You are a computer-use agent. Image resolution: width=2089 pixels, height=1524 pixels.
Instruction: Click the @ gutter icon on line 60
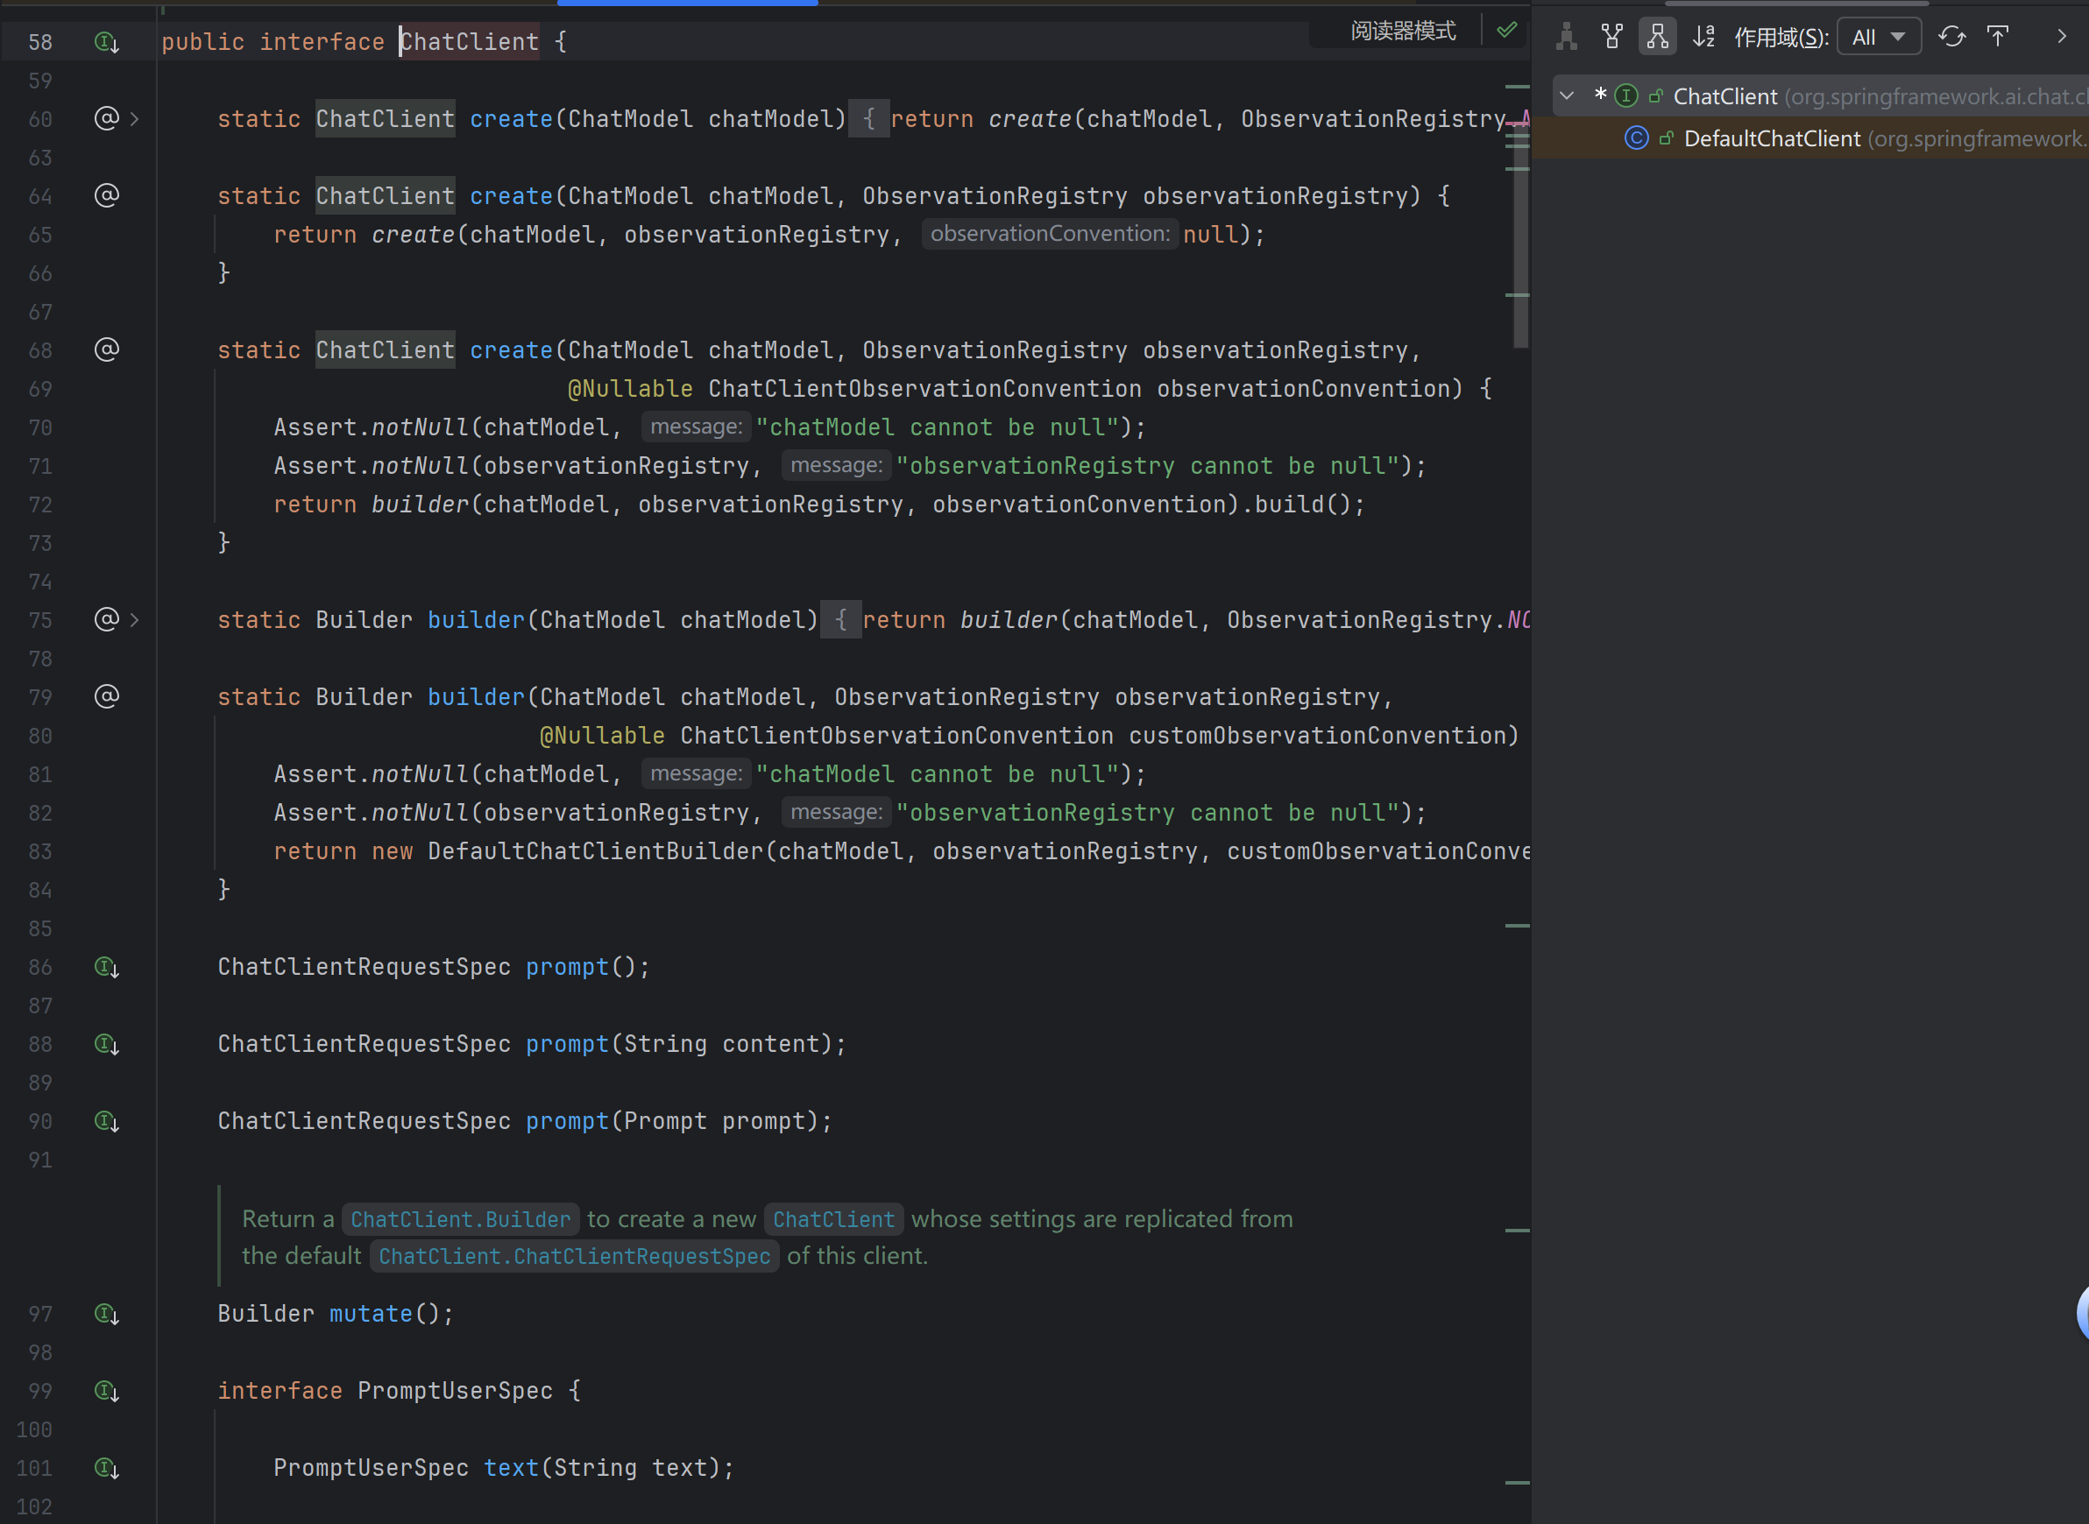(107, 118)
